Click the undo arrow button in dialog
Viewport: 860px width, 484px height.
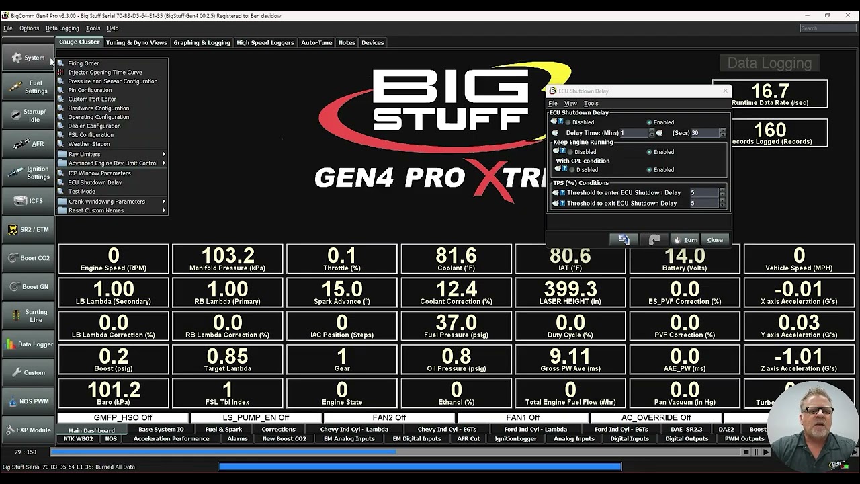click(623, 240)
